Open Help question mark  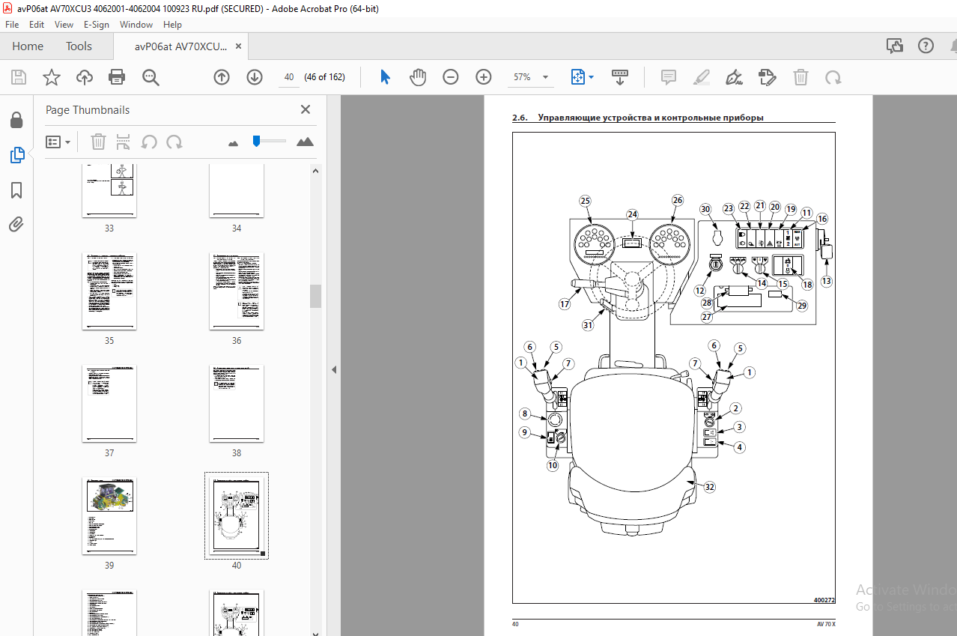pos(927,46)
